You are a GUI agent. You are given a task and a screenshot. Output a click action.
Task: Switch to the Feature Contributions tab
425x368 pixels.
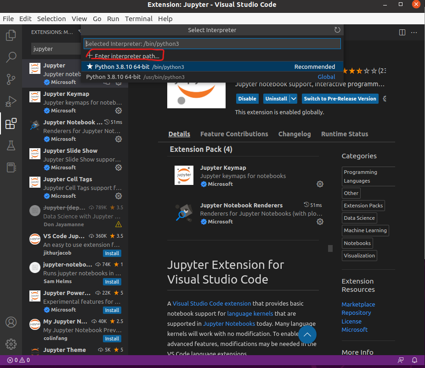(x=234, y=134)
